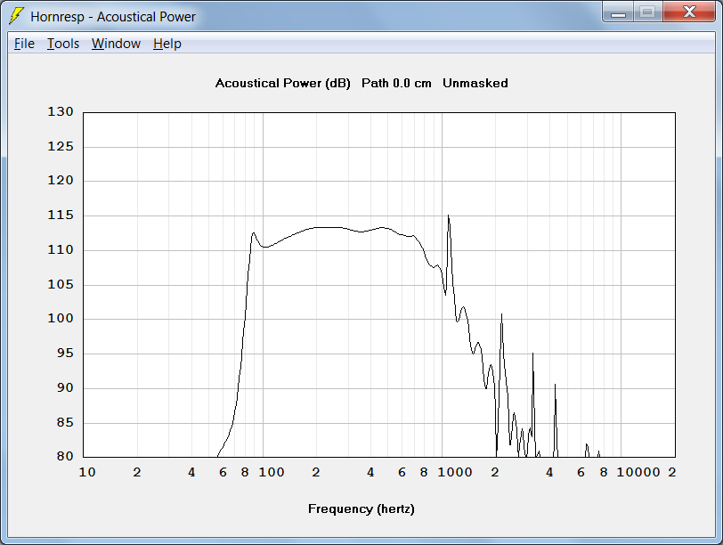Click the 80 y-axis value

tap(65, 457)
